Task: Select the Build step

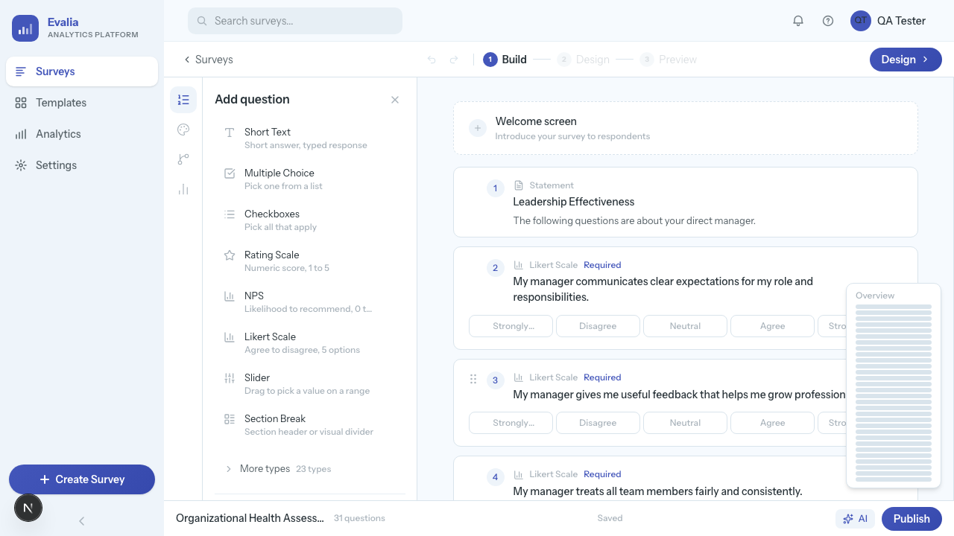Action: (505, 60)
